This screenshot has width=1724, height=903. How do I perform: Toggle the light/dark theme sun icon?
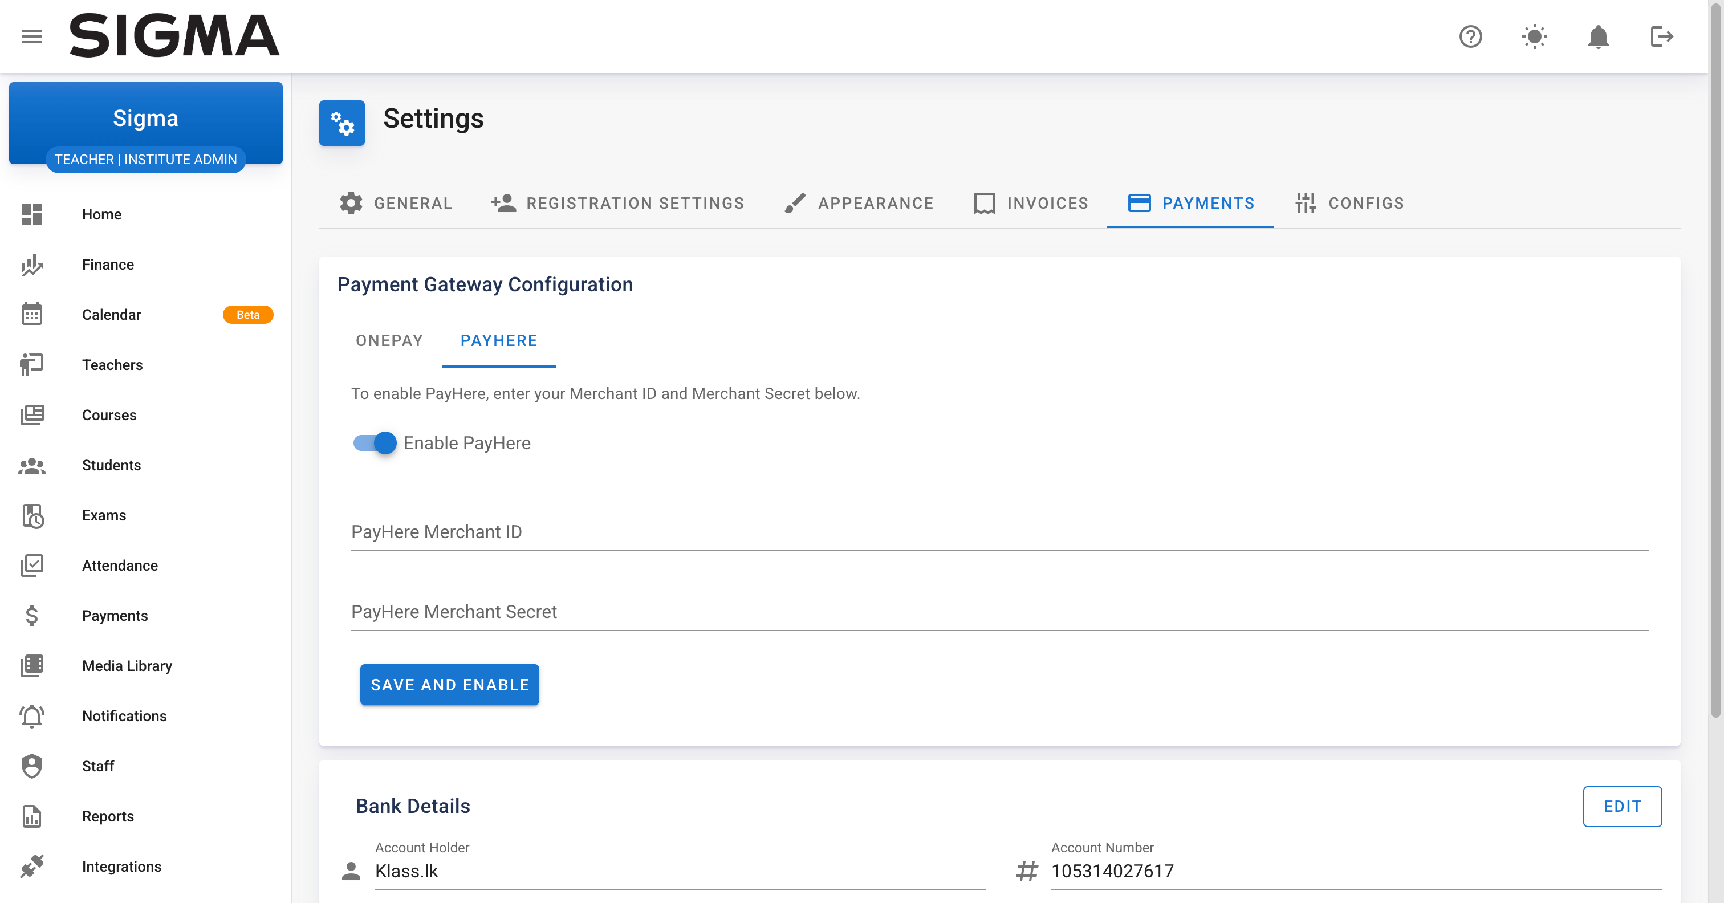(x=1534, y=36)
